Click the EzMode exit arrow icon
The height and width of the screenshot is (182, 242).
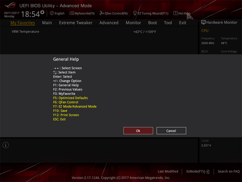[207, 172]
